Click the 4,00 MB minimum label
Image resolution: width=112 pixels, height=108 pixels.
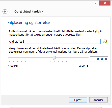13,66
